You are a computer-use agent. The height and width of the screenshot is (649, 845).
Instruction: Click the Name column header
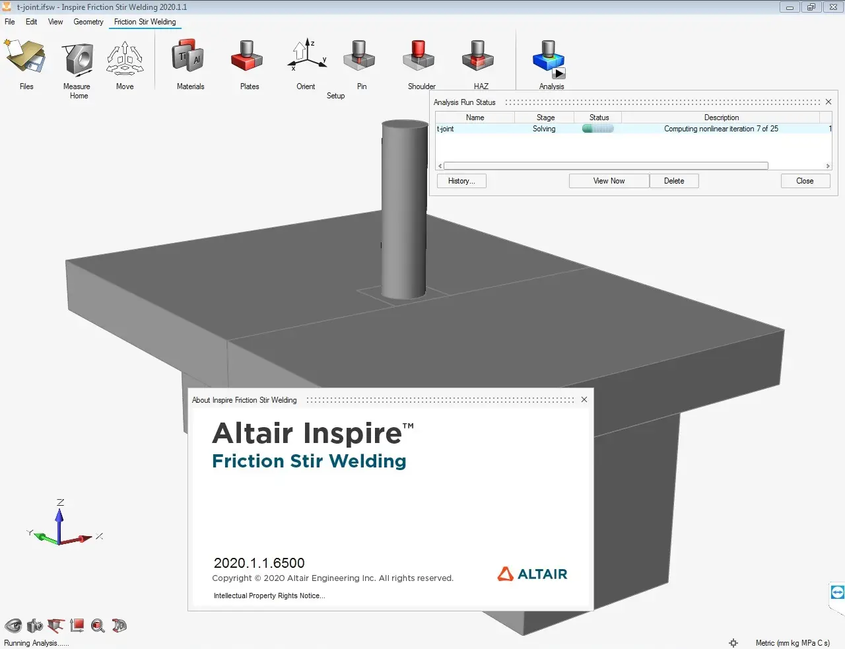[475, 118]
